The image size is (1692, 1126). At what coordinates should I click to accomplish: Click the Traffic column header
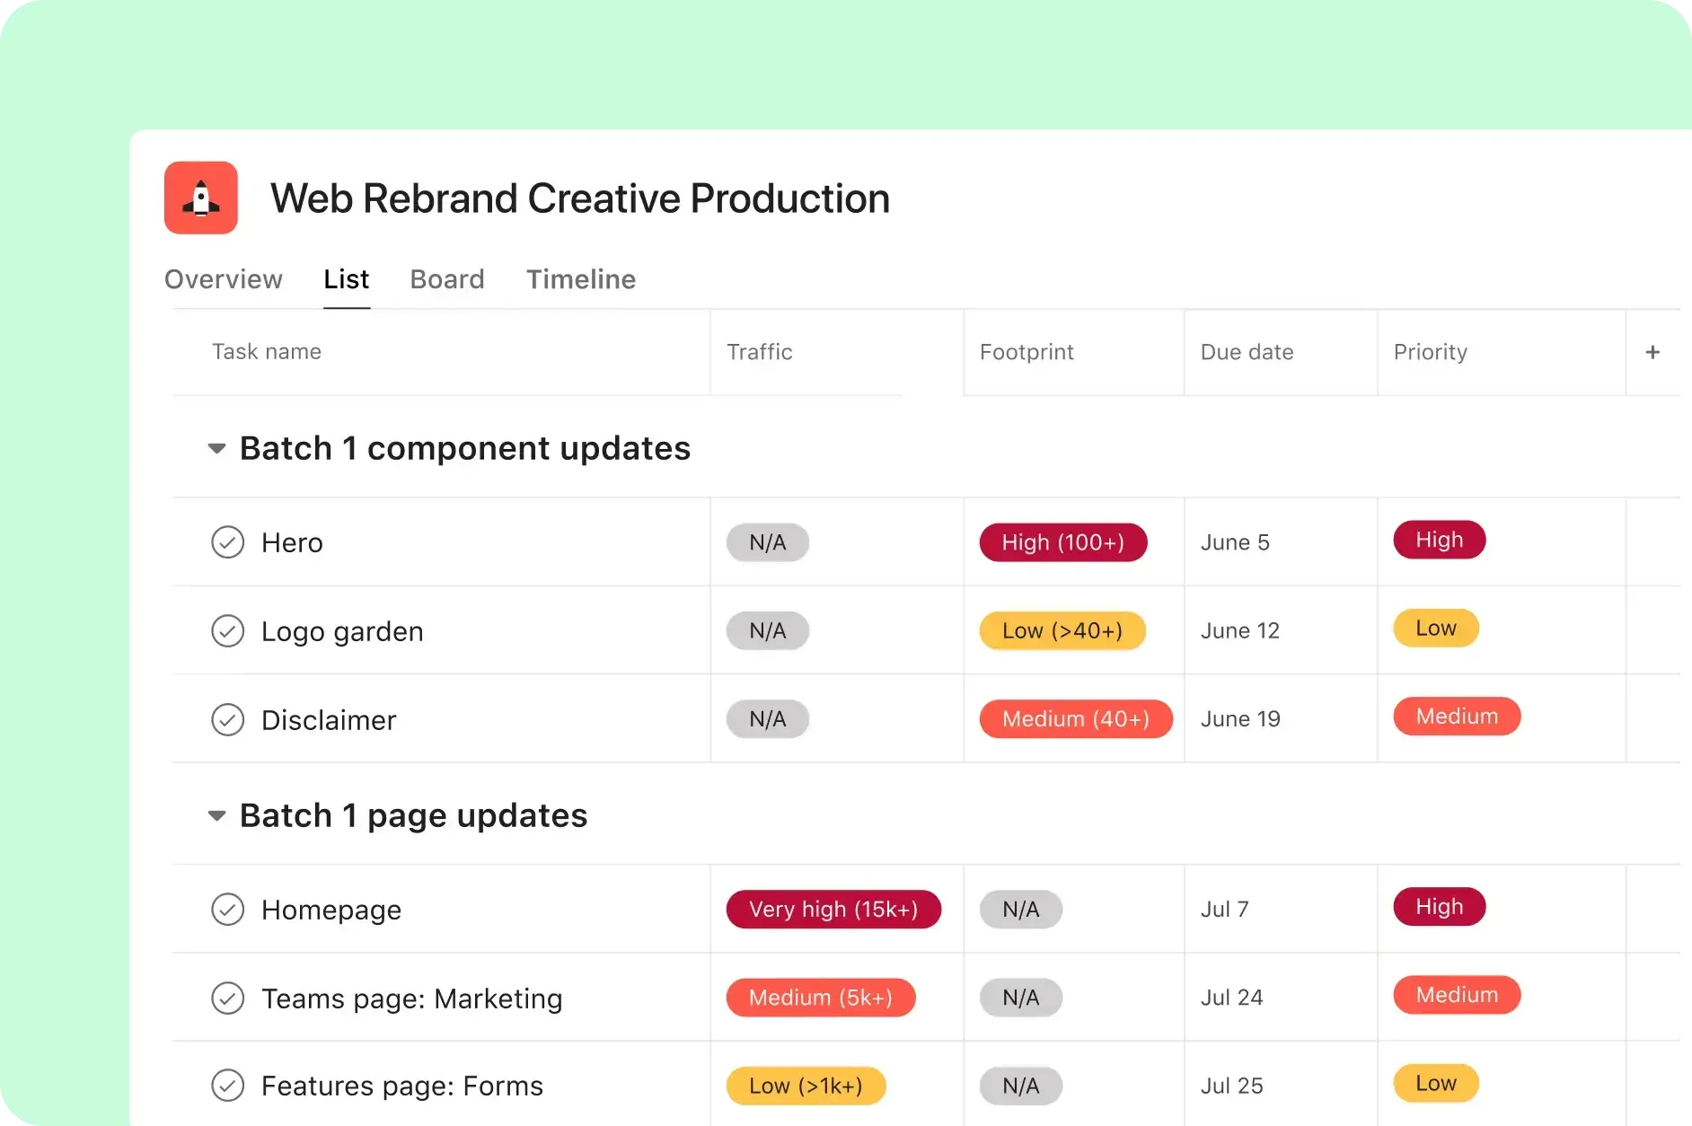pos(760,352)
